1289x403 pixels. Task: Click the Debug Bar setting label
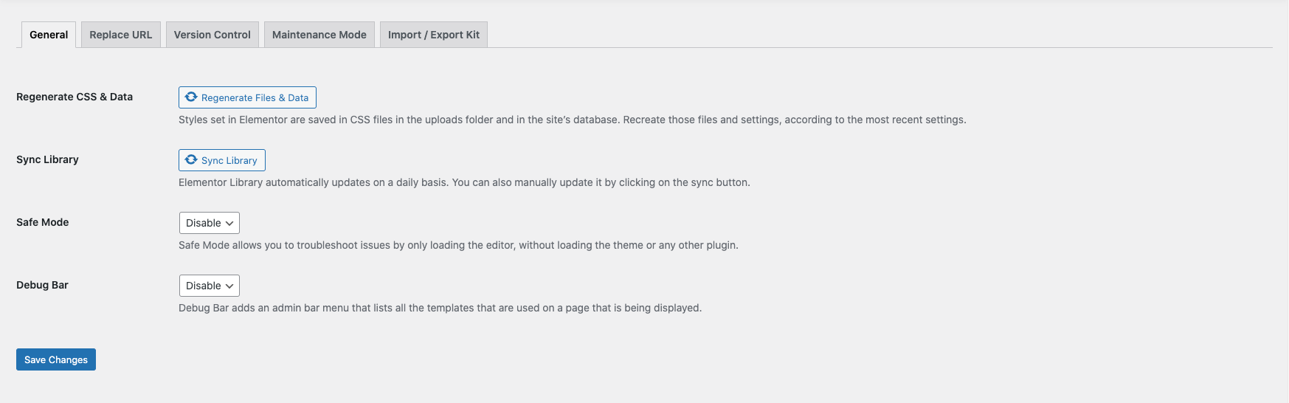pyautogui.click(x=42, y=285)
